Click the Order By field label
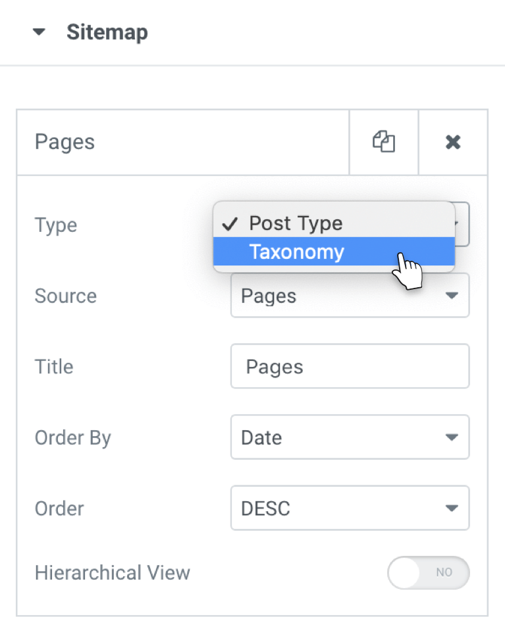 (x=72, y=438)
